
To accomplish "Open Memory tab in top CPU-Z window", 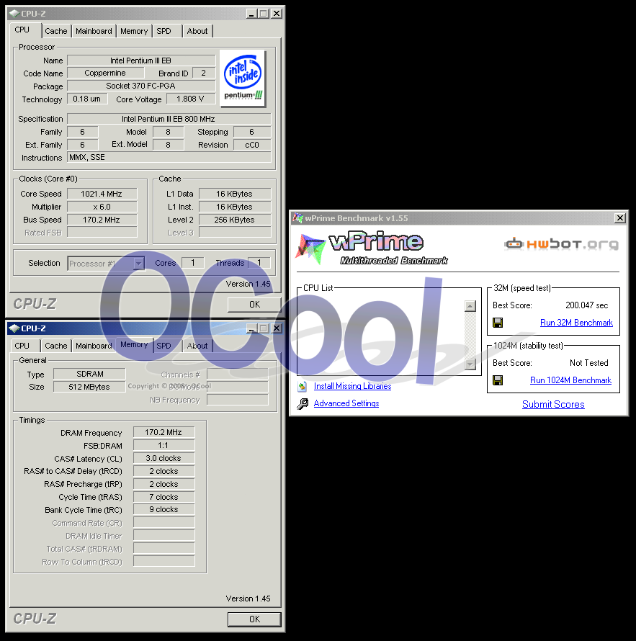I will coord(134,31).
